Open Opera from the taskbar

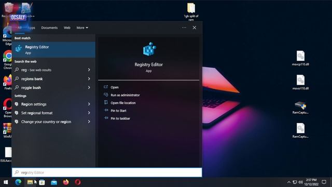(78, 182)
